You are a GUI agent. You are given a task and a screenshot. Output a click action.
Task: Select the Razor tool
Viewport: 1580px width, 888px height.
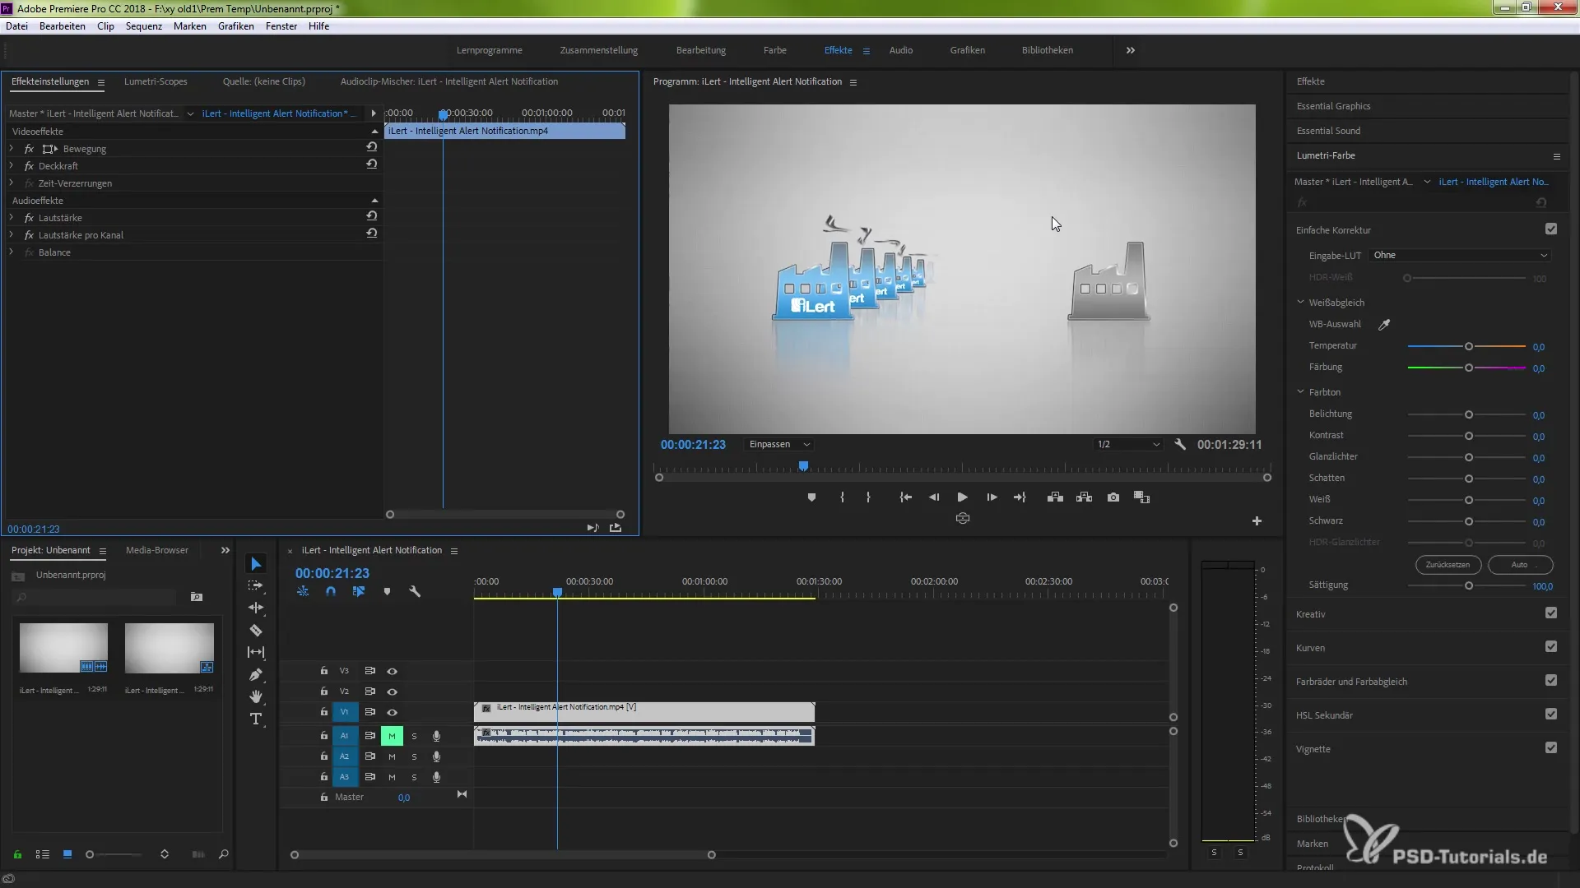pyautogui.click(x=256, y=631)
